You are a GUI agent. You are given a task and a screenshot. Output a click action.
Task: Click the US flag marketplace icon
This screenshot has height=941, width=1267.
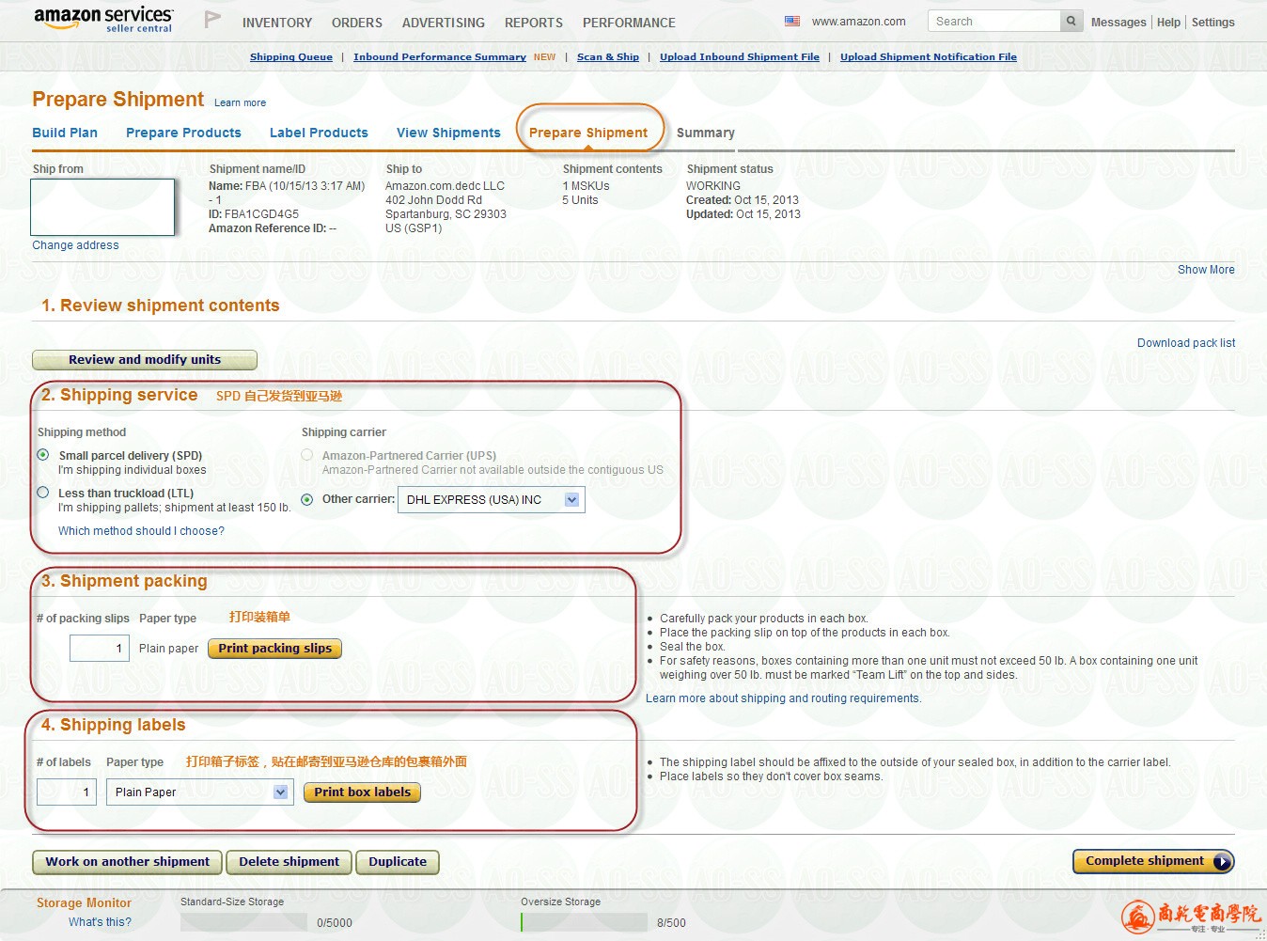pyautogui.click(x=792, y=22)
